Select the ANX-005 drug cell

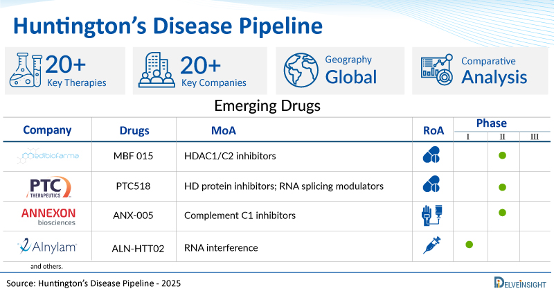[133, 215]
